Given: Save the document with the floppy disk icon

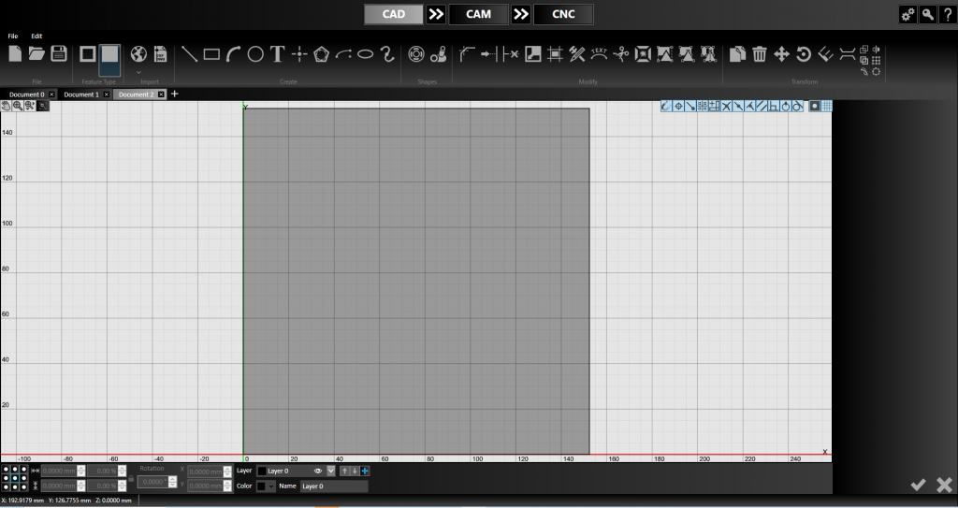Looking at the screenshot, I should (59, 54).
